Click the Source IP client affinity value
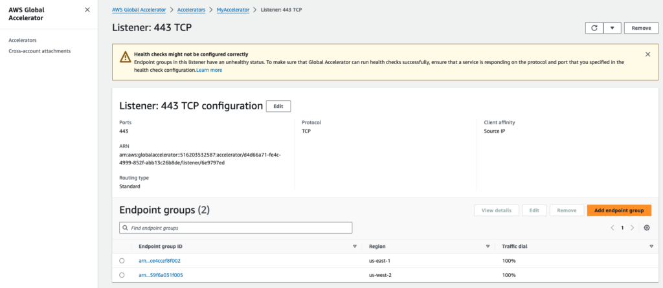Image resolution: width=663 pixels, height=288 pixels. click(x=495, y=131)
